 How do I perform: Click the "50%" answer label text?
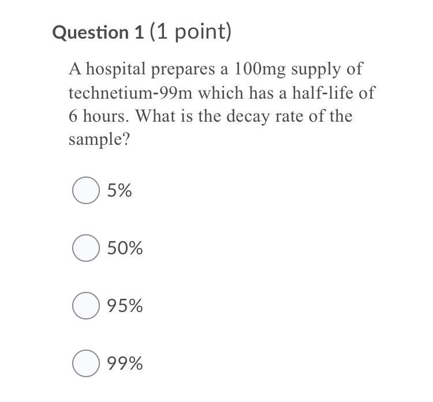[x=125, y=248]
